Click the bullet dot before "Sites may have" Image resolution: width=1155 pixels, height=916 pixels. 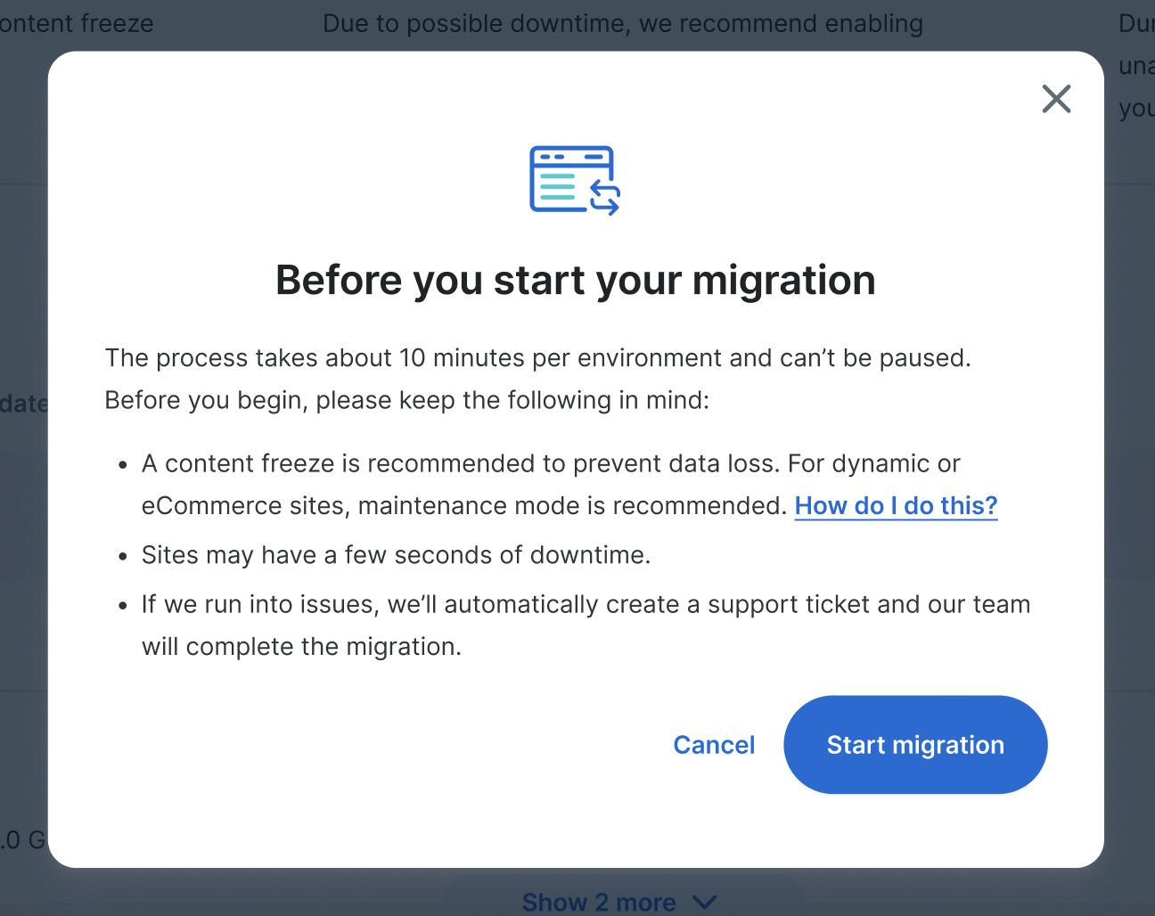coord(124,557)
